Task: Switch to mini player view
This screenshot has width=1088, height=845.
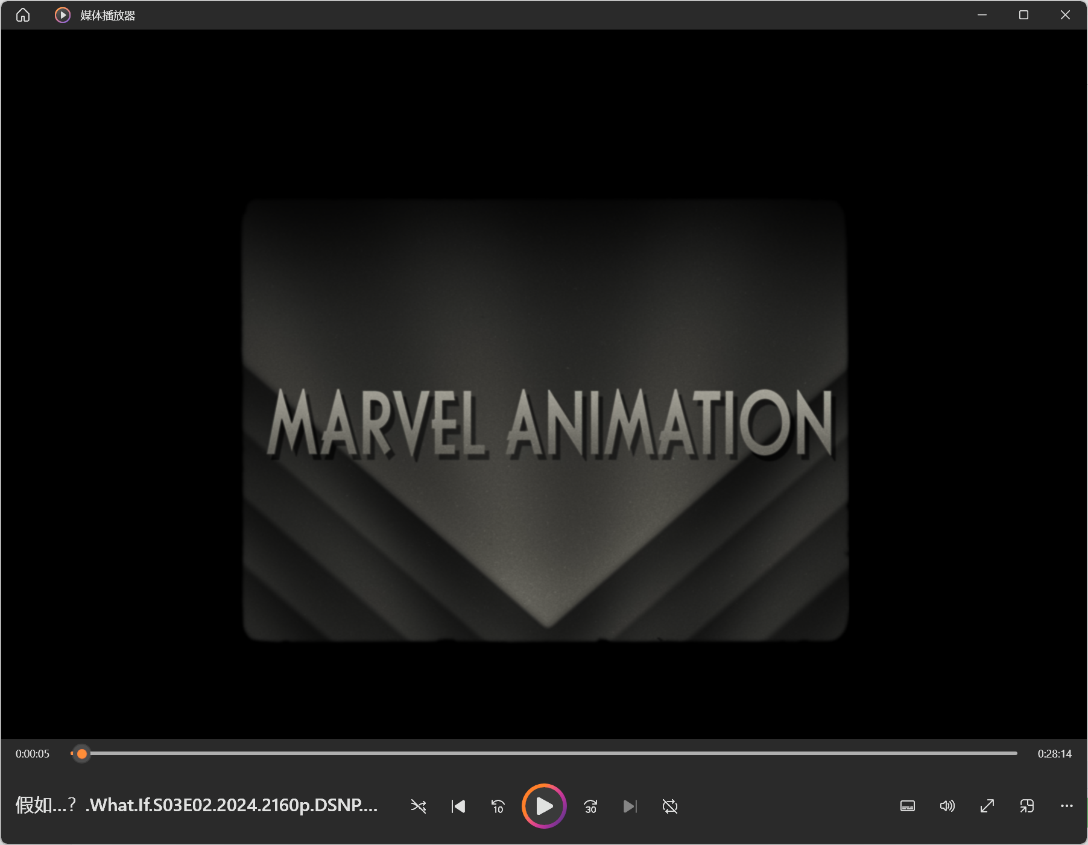Action: coord(1027,806)
